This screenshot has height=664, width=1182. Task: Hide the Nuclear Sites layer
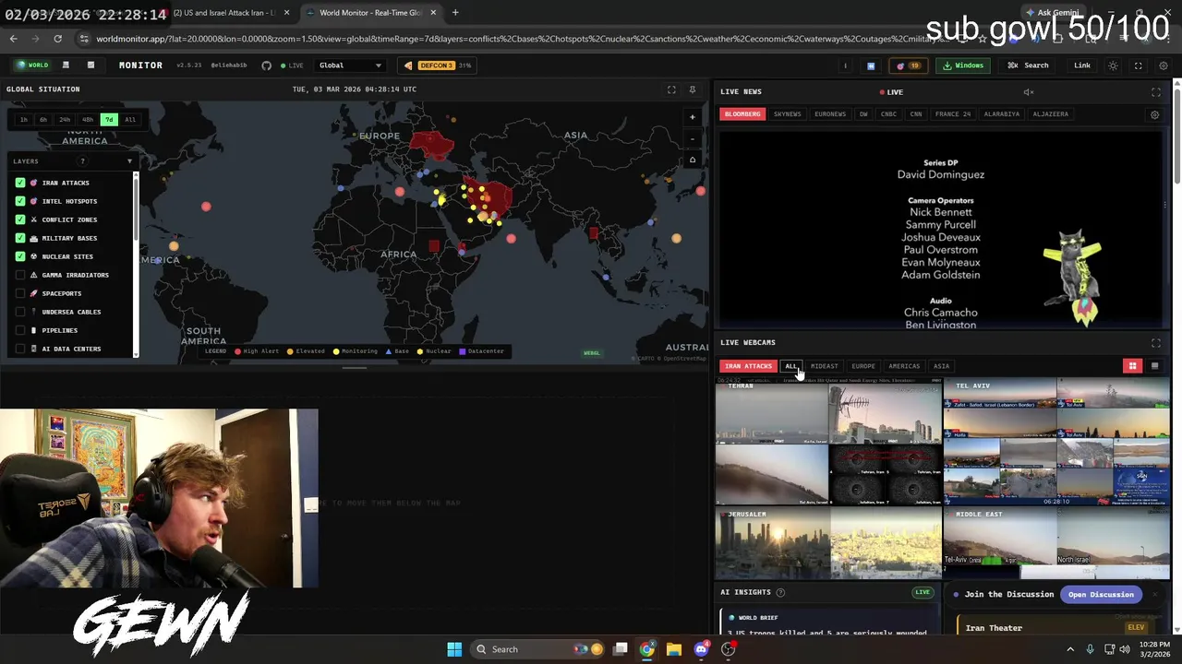pos(20,256)
